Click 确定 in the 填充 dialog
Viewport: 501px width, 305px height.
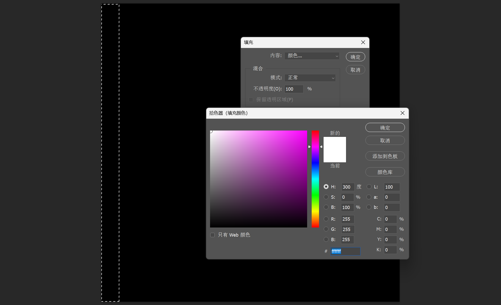pyautogui.click(x=355, y=57)
